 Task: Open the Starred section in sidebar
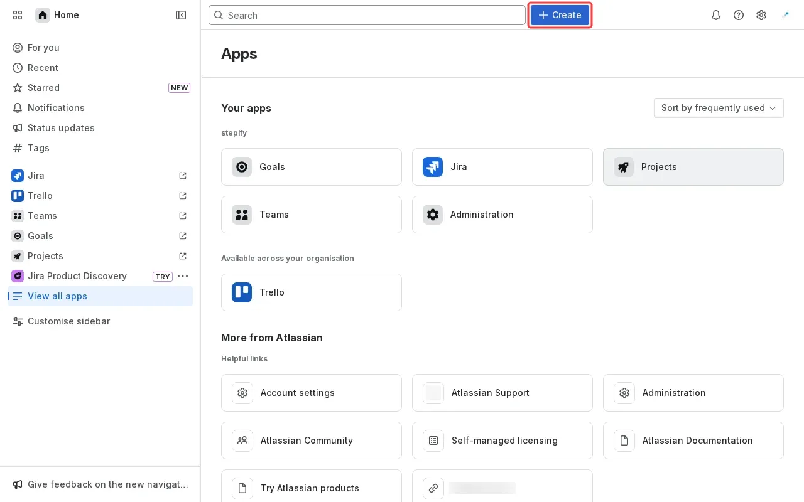point(43,88)
